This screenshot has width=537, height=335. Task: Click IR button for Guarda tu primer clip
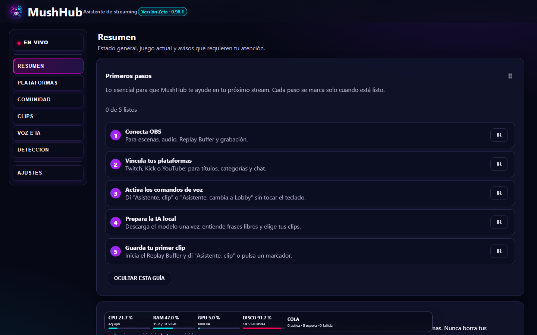pos(499,251)
